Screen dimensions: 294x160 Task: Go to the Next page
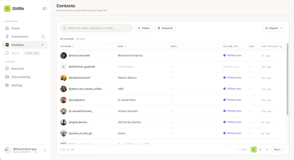(279, 149)
